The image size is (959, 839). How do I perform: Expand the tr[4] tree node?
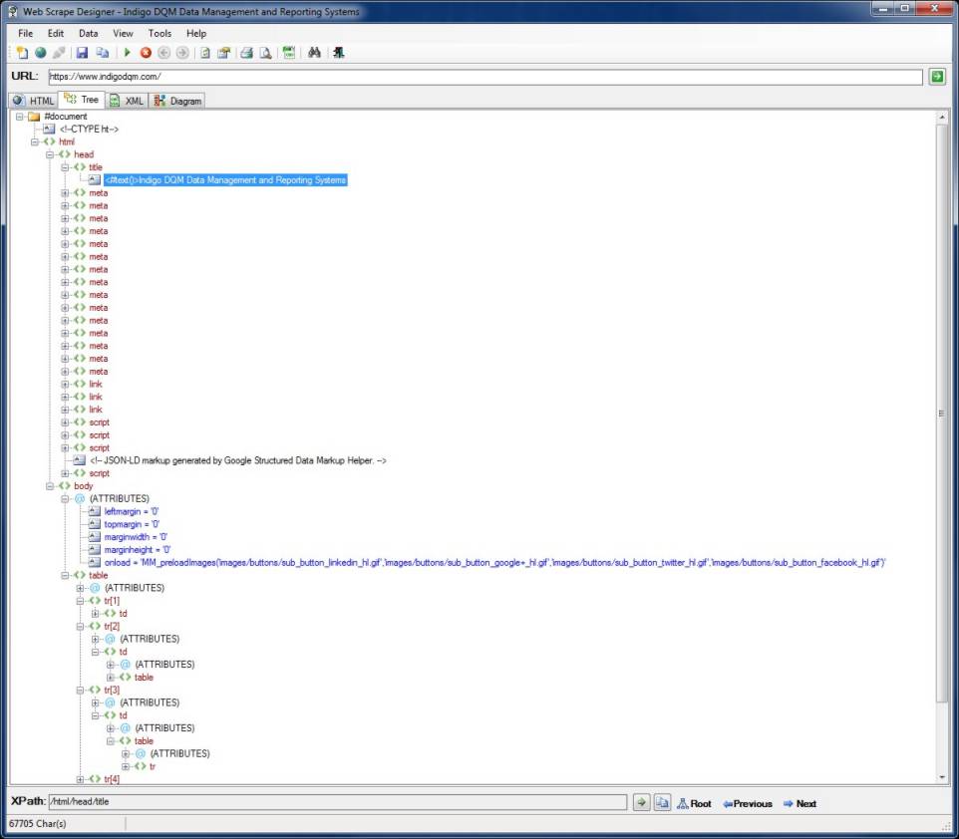[81, 779]
